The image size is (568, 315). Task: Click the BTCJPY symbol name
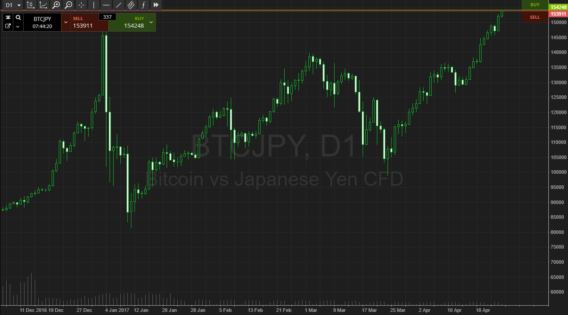(42, 19)
